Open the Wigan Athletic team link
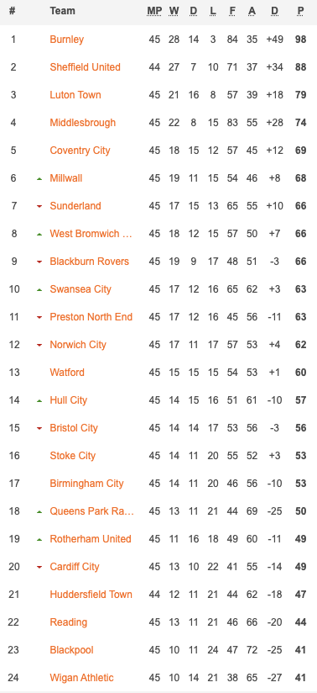 [x=81, y=678]
